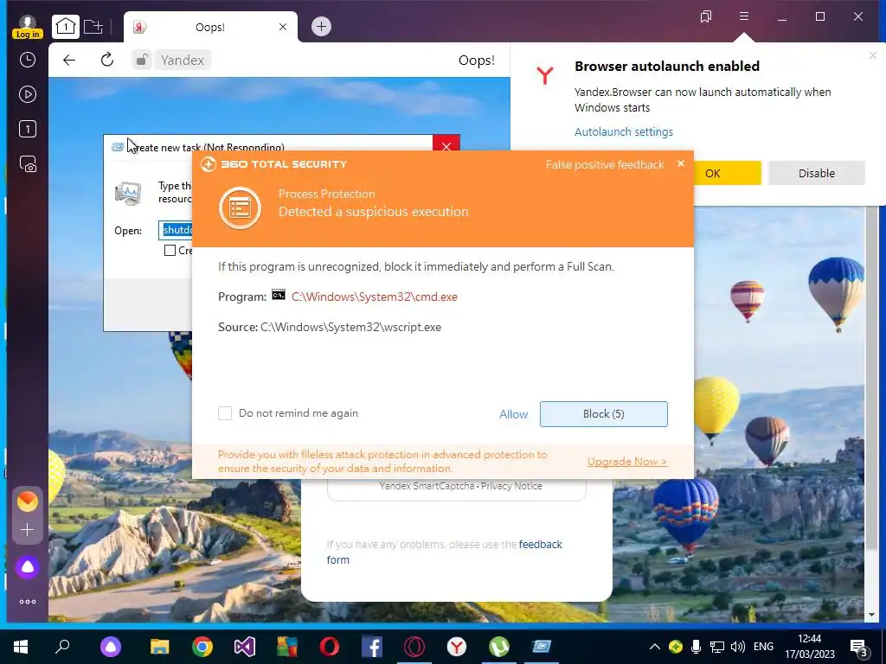Open the tabs counter icon in sidebar
Screen dimensions: 886x664
(x=27, y=130)
